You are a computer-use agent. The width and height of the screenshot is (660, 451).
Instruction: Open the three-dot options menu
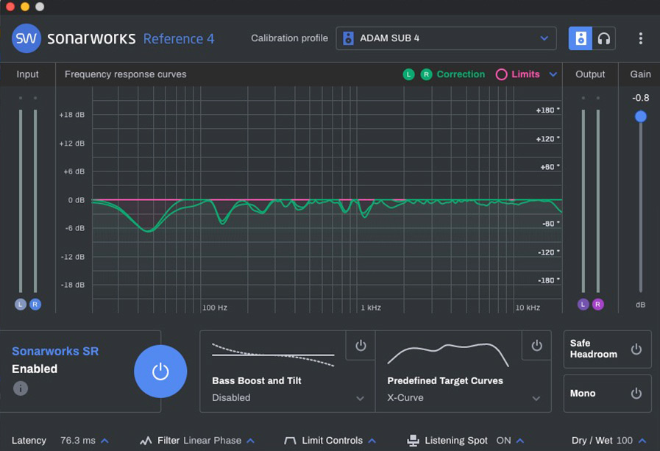pyautogui.click(x=640, y=38)
